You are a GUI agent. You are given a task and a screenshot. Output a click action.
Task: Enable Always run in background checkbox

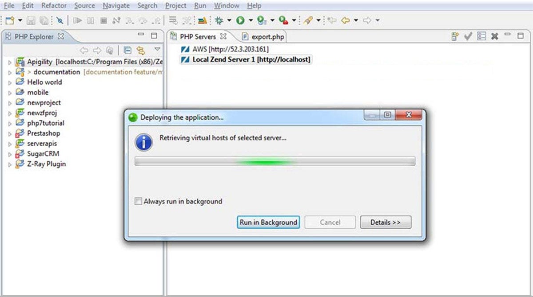(x=139, y=201)
